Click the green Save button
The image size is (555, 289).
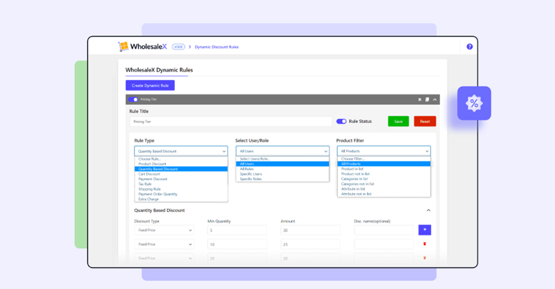pos(398,122)
